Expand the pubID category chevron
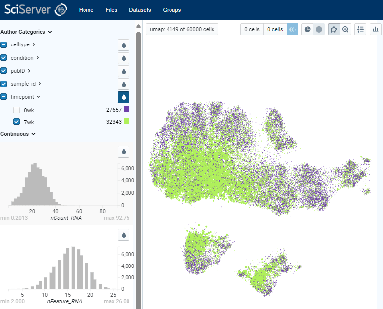The image size is (383, 309). click(29, 71)
